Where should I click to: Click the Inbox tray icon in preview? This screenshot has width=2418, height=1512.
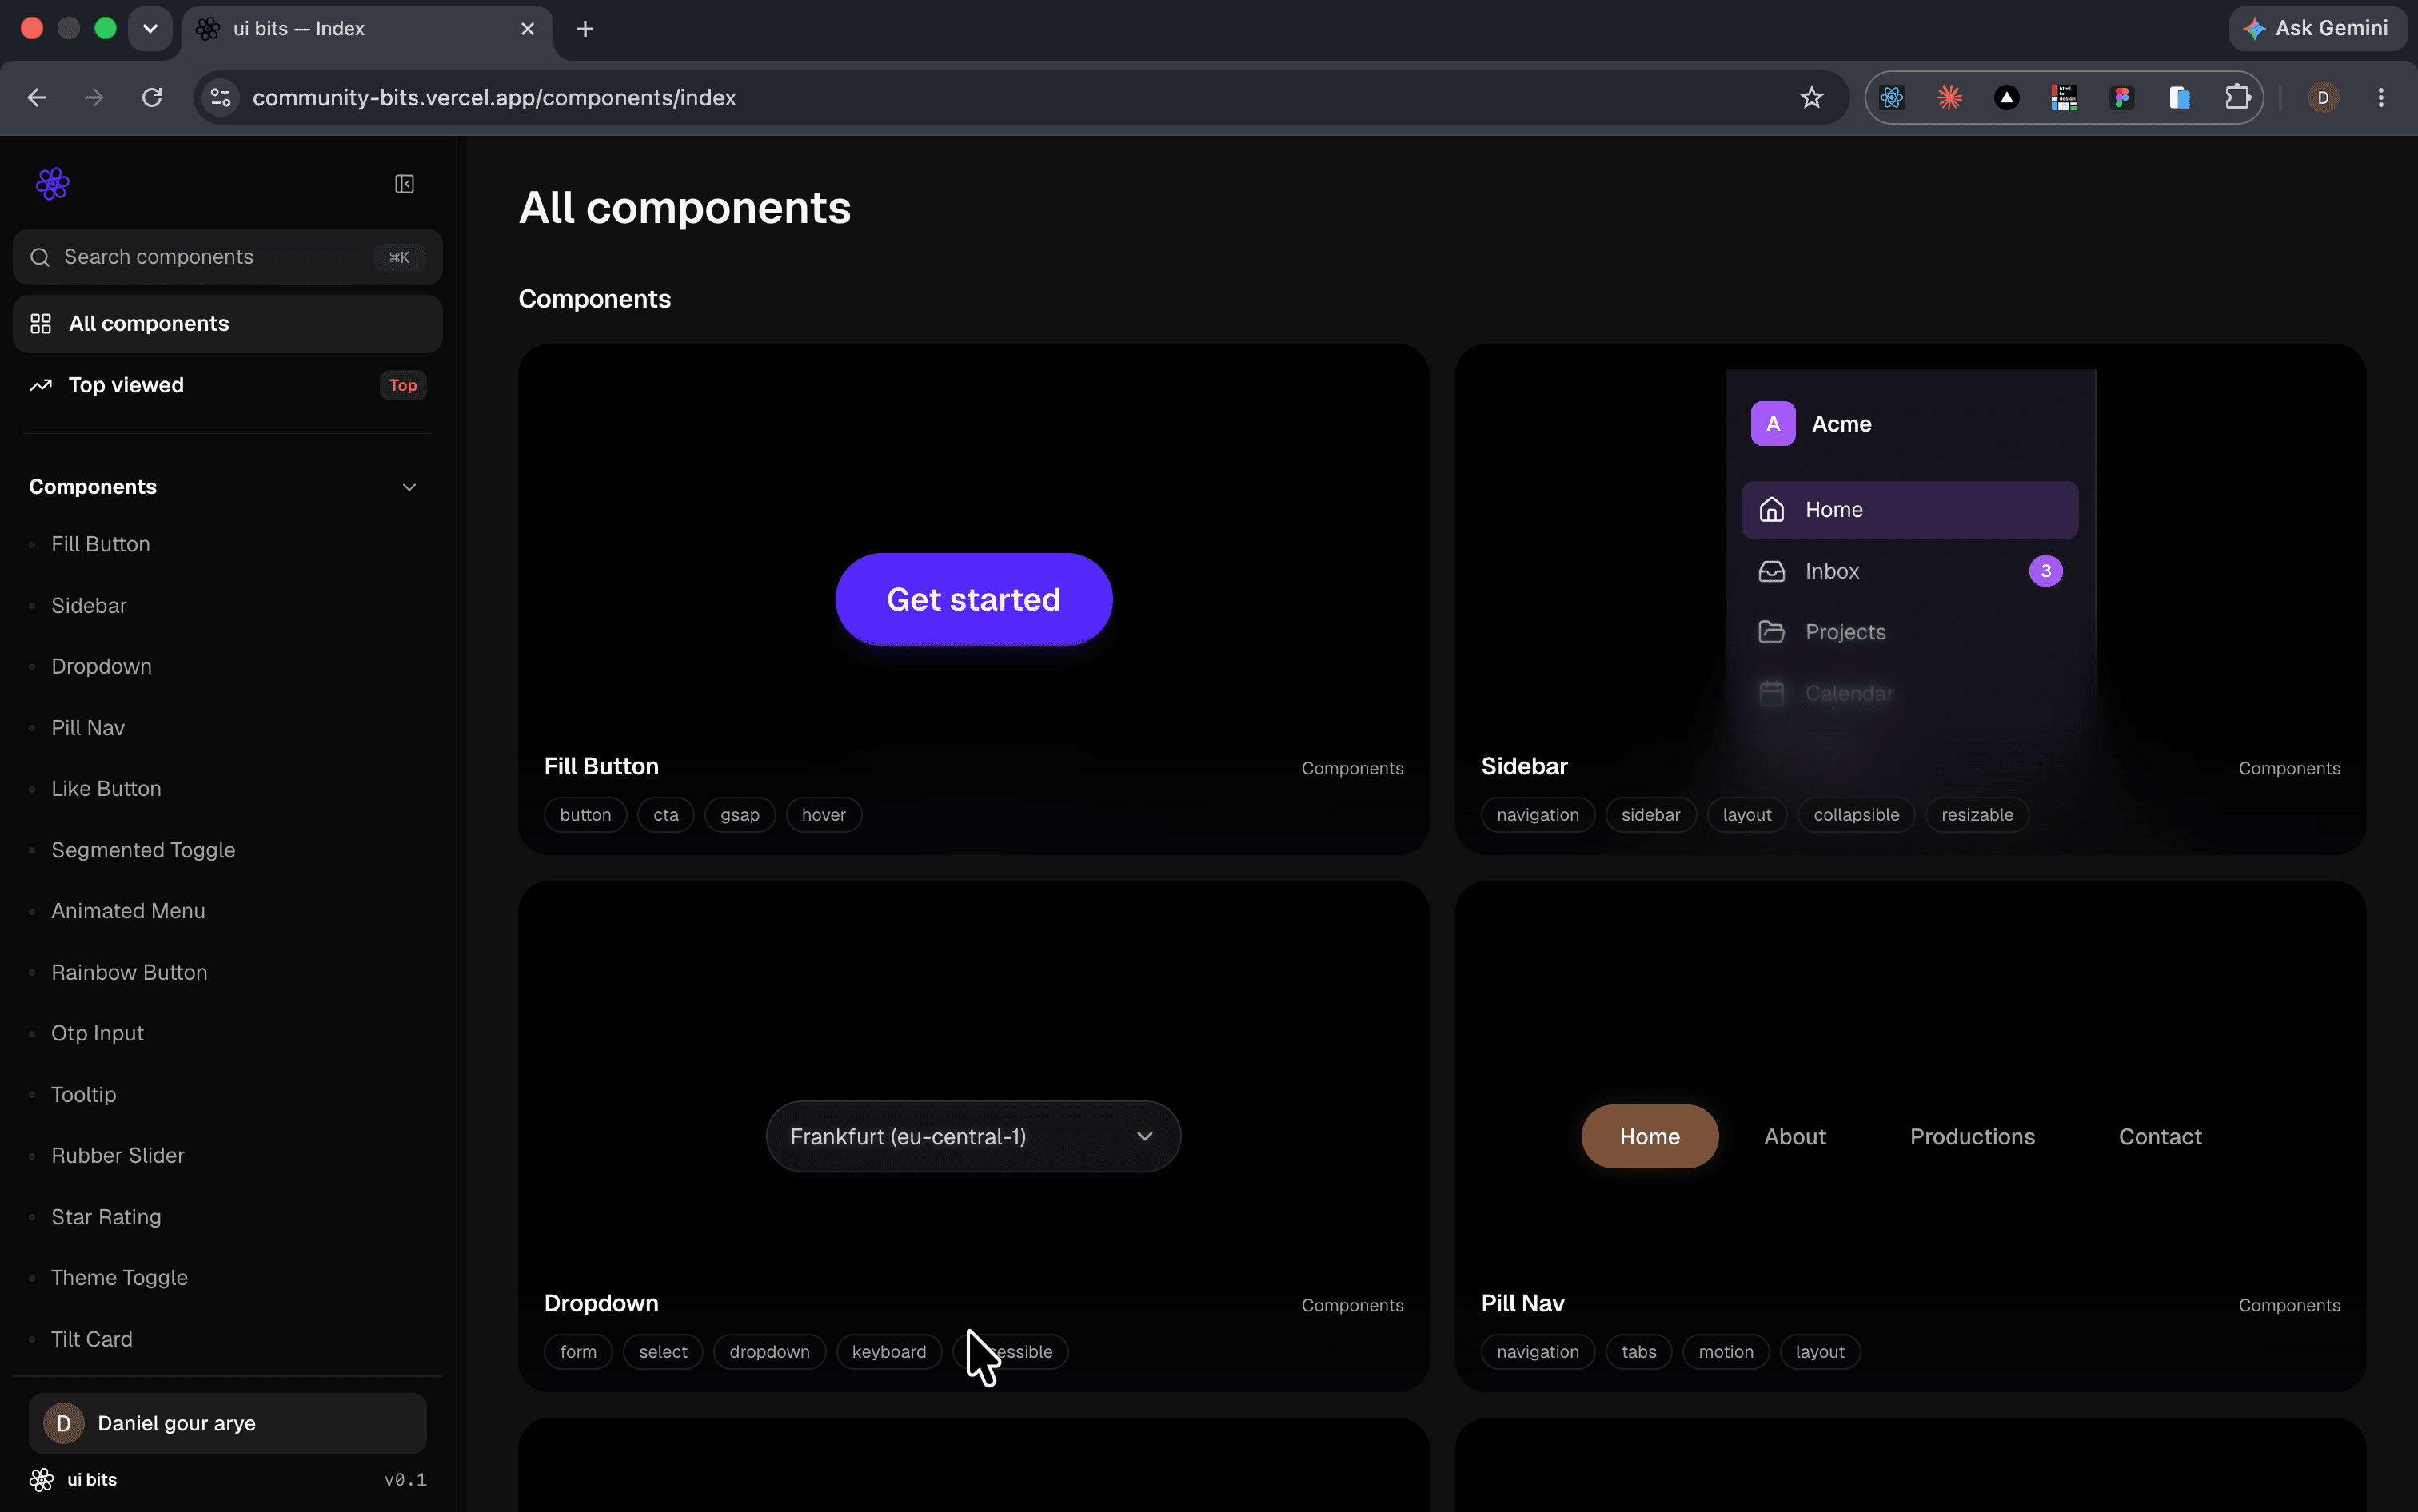click(x=1771, y=571)
